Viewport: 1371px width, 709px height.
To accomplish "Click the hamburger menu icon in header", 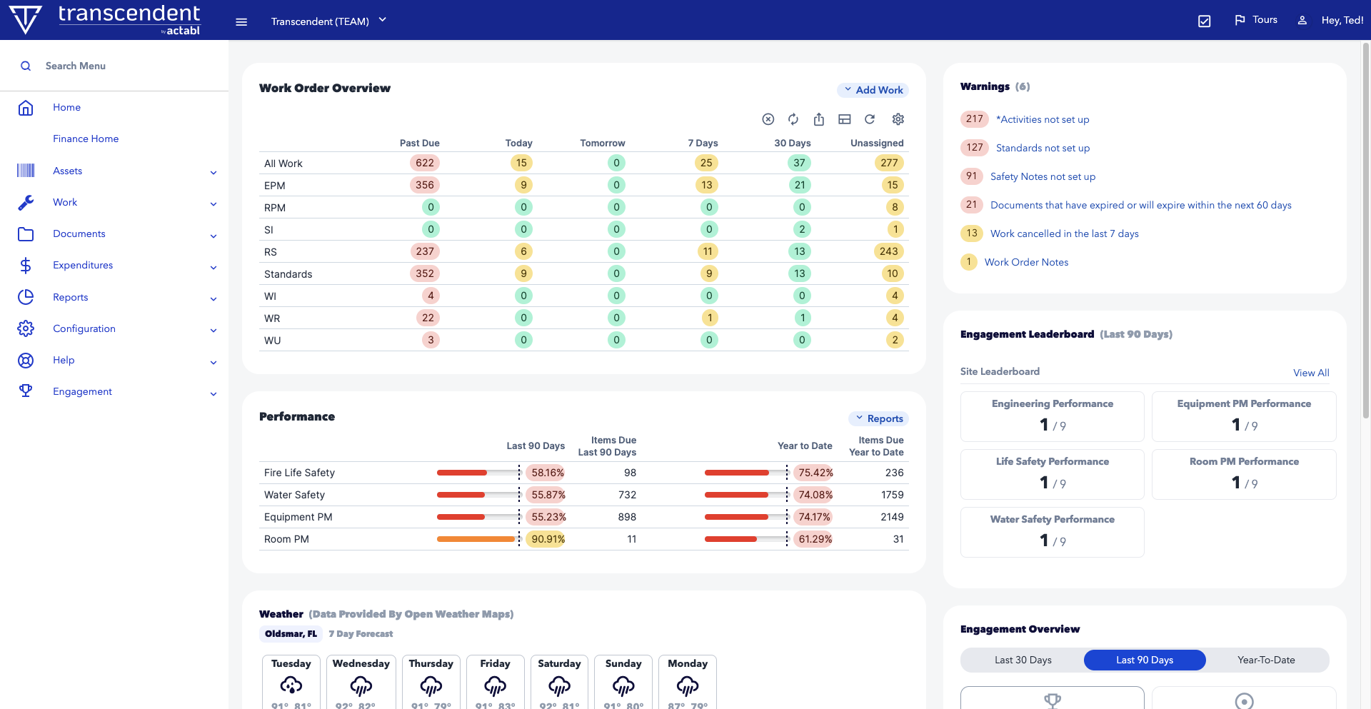I will 241,21.
